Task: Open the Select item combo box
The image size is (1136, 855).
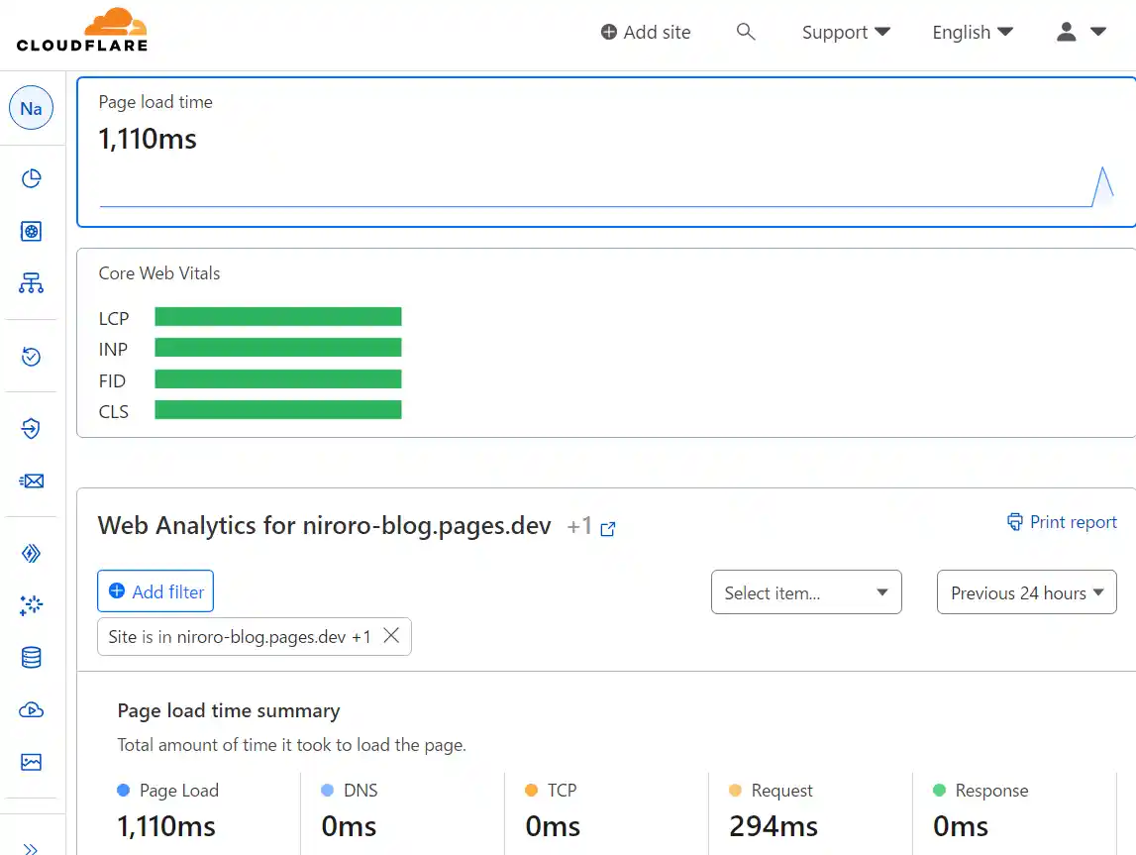Action: pyautogui.click(x=805, y=591)
